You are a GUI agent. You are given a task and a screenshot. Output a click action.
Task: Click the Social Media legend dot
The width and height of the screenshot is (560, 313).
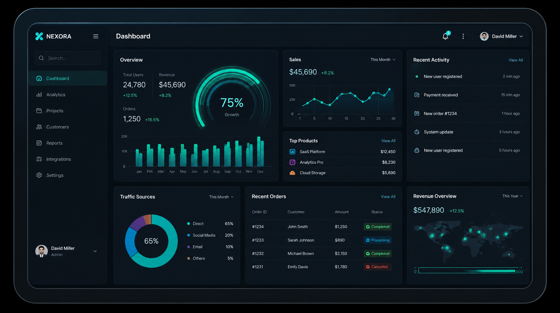[x=189, y=236]
